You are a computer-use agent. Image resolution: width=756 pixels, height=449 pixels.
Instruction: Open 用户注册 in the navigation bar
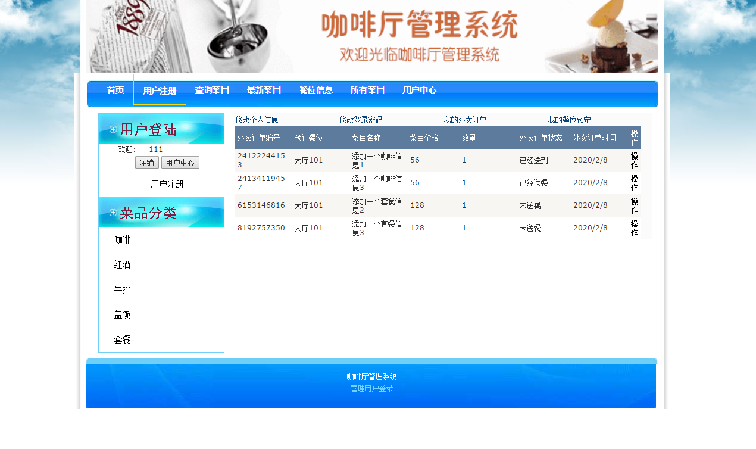pyautogui.click(x=160, y=91)
